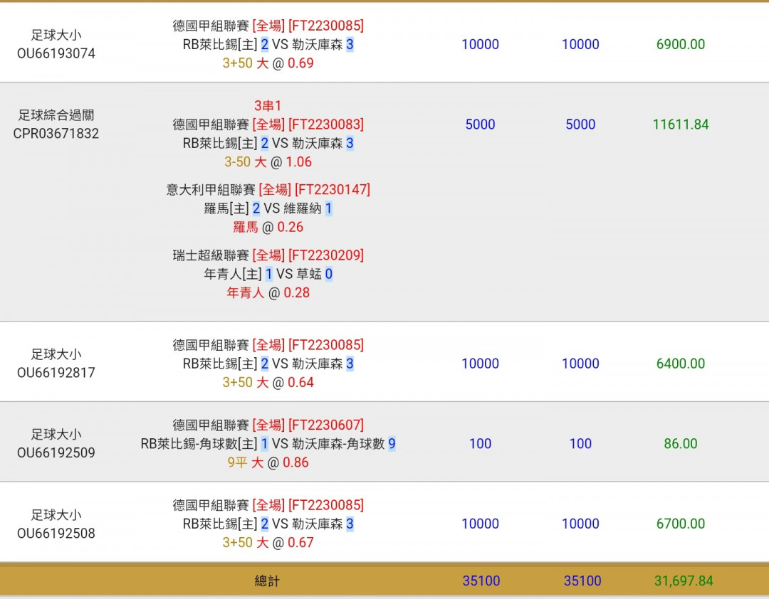Click 年青人[主] 1 VS 草蜢 0 line

(x=268, y=274)
